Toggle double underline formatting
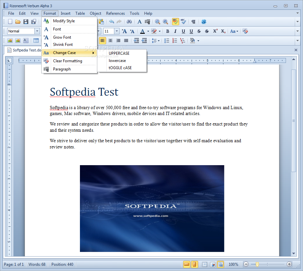 coord(191,31)
